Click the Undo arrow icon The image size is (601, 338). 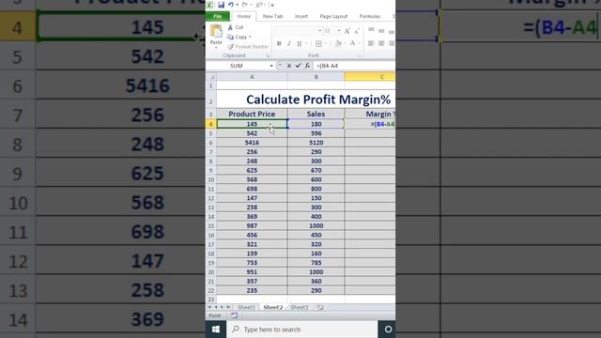231,5
